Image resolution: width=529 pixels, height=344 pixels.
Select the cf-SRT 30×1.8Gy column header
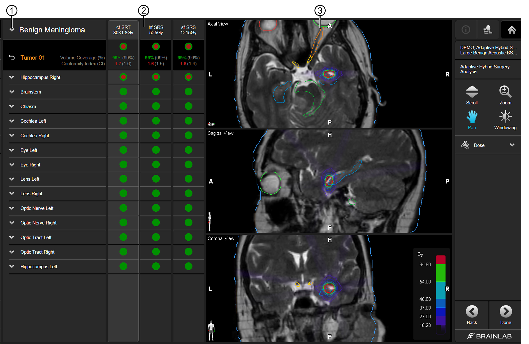tap(123, 30)
